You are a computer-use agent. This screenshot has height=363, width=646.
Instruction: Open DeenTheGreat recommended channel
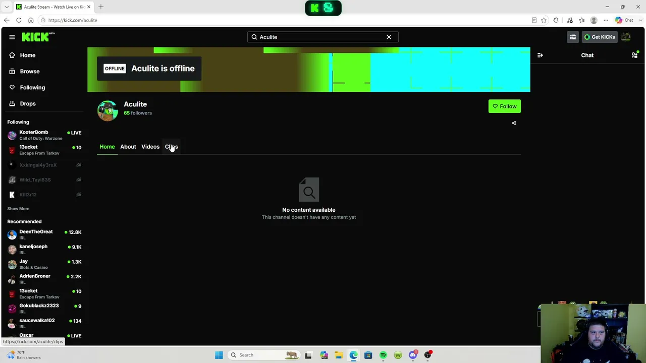44,234
